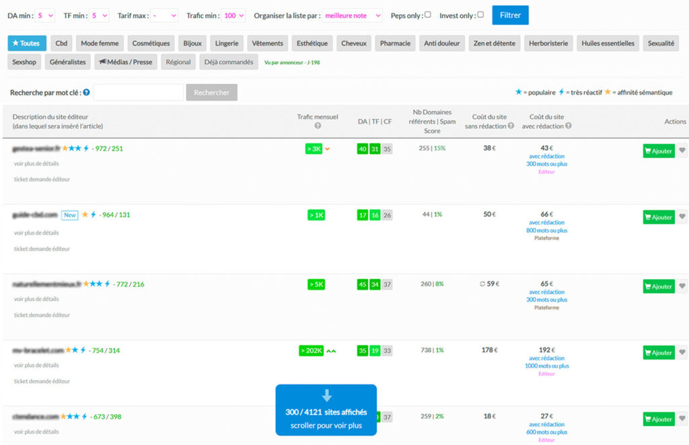The height and width of the screenshot is (445, 689).
Task: Click the blue star in the populaire legend
Action: click(x=519, y=92)
